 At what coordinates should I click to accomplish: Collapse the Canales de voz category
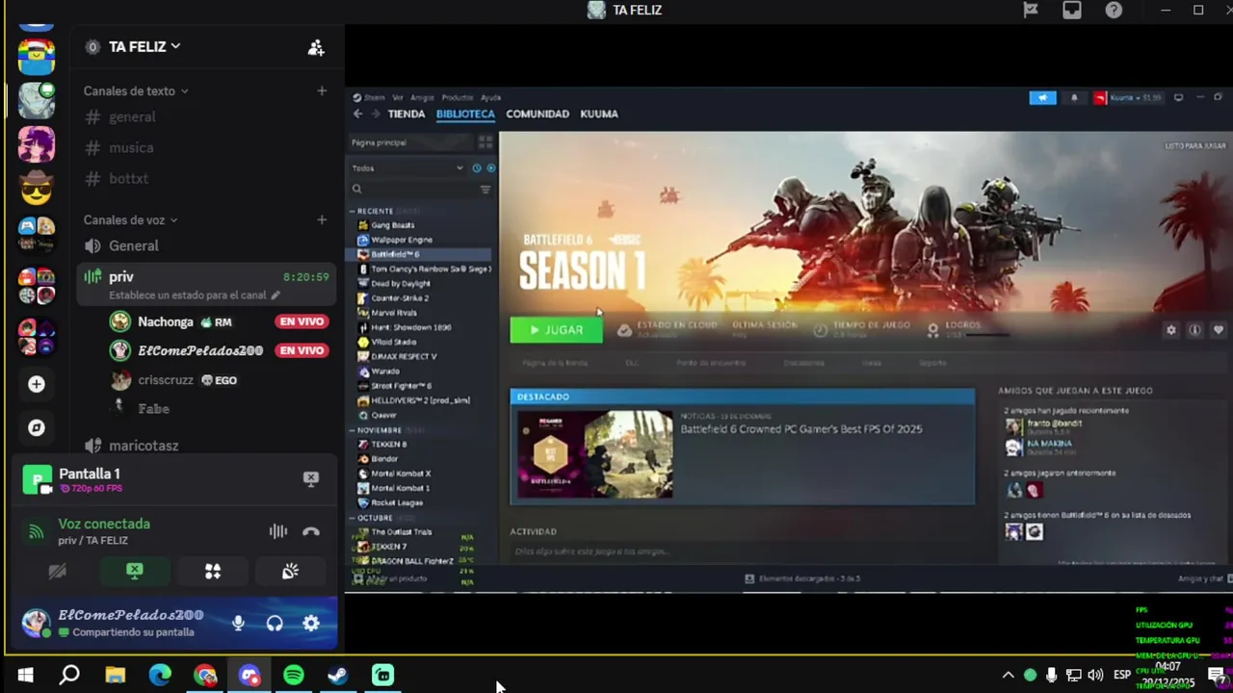pyautogui.click(x=131, y=219)
